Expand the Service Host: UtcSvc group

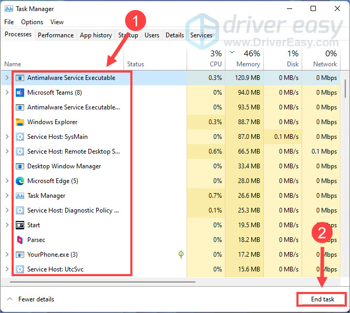(x=7, y=269)
